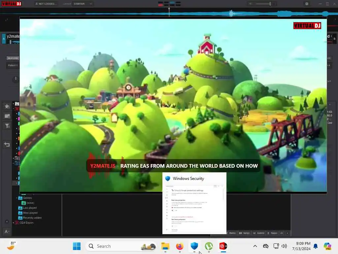Select the (none) genre list item

tap(30, 203)
